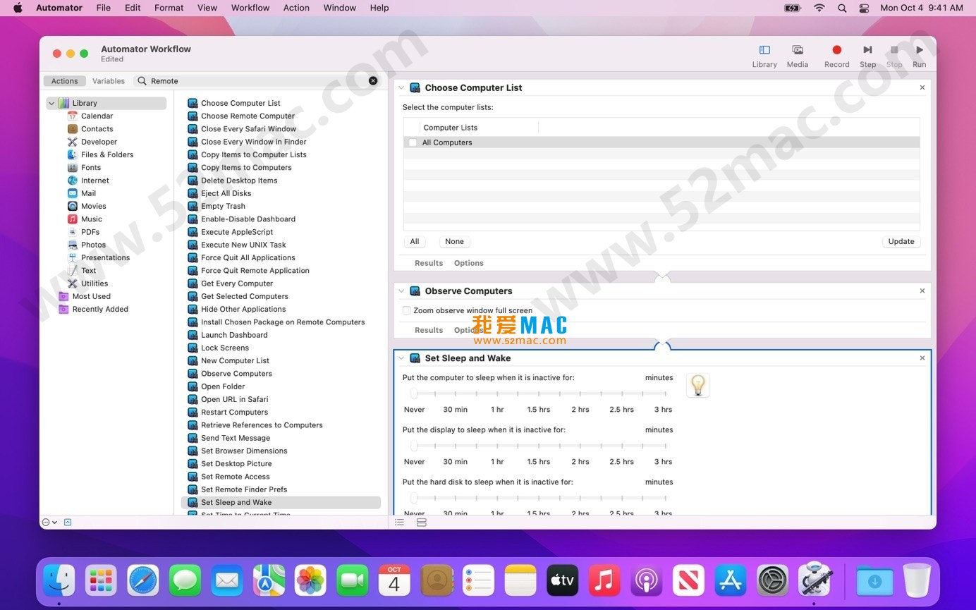Image resolution: width=976 pixels, height=610 pixels.
Task: Click the Step toolbar icon
Action: tap(867, 50)
